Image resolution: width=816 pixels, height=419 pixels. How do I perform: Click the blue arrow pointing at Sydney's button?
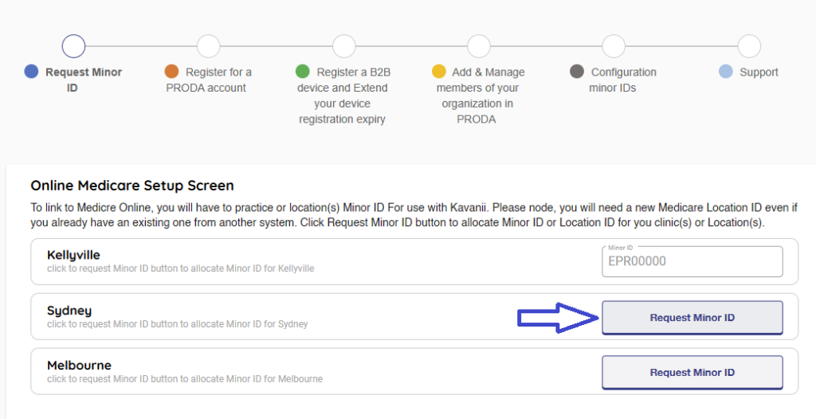pyautogui.click(x=558, y=318)
